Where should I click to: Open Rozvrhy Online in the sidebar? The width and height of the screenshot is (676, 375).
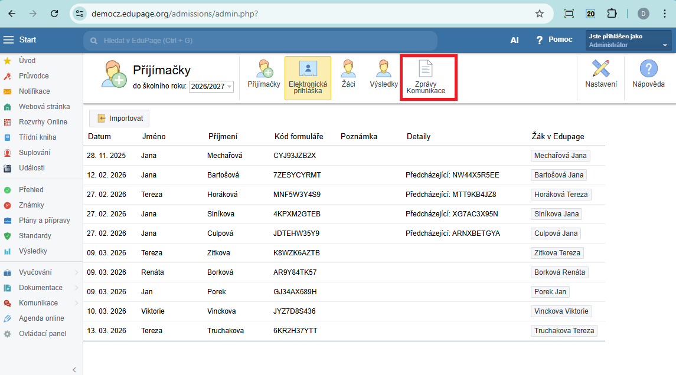43,122
